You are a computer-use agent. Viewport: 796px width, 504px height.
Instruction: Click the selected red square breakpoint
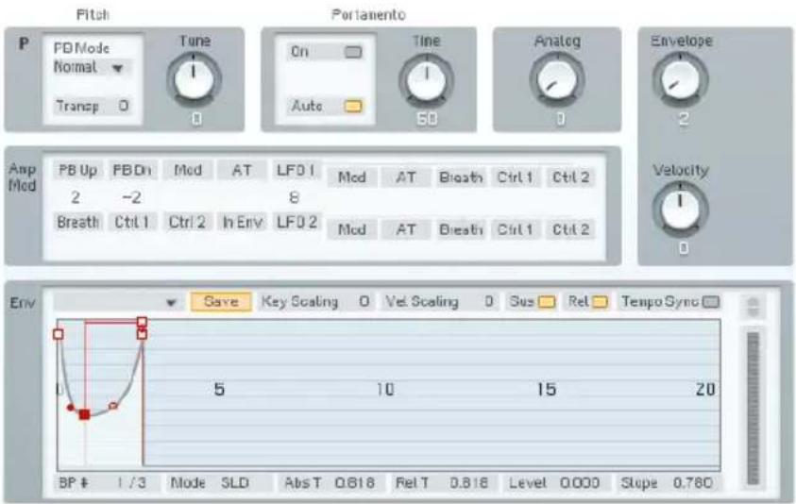point(85,414)
